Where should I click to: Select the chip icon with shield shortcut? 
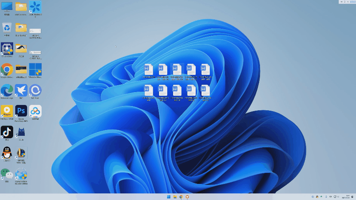[x=7, y=49]
